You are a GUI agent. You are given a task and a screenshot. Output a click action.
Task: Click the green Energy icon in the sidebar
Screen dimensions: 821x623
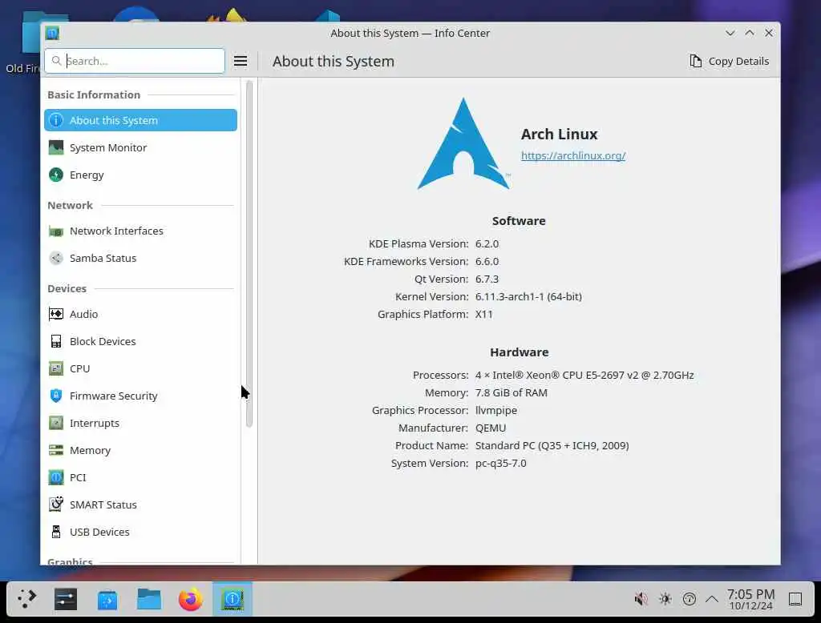[56, 175]
